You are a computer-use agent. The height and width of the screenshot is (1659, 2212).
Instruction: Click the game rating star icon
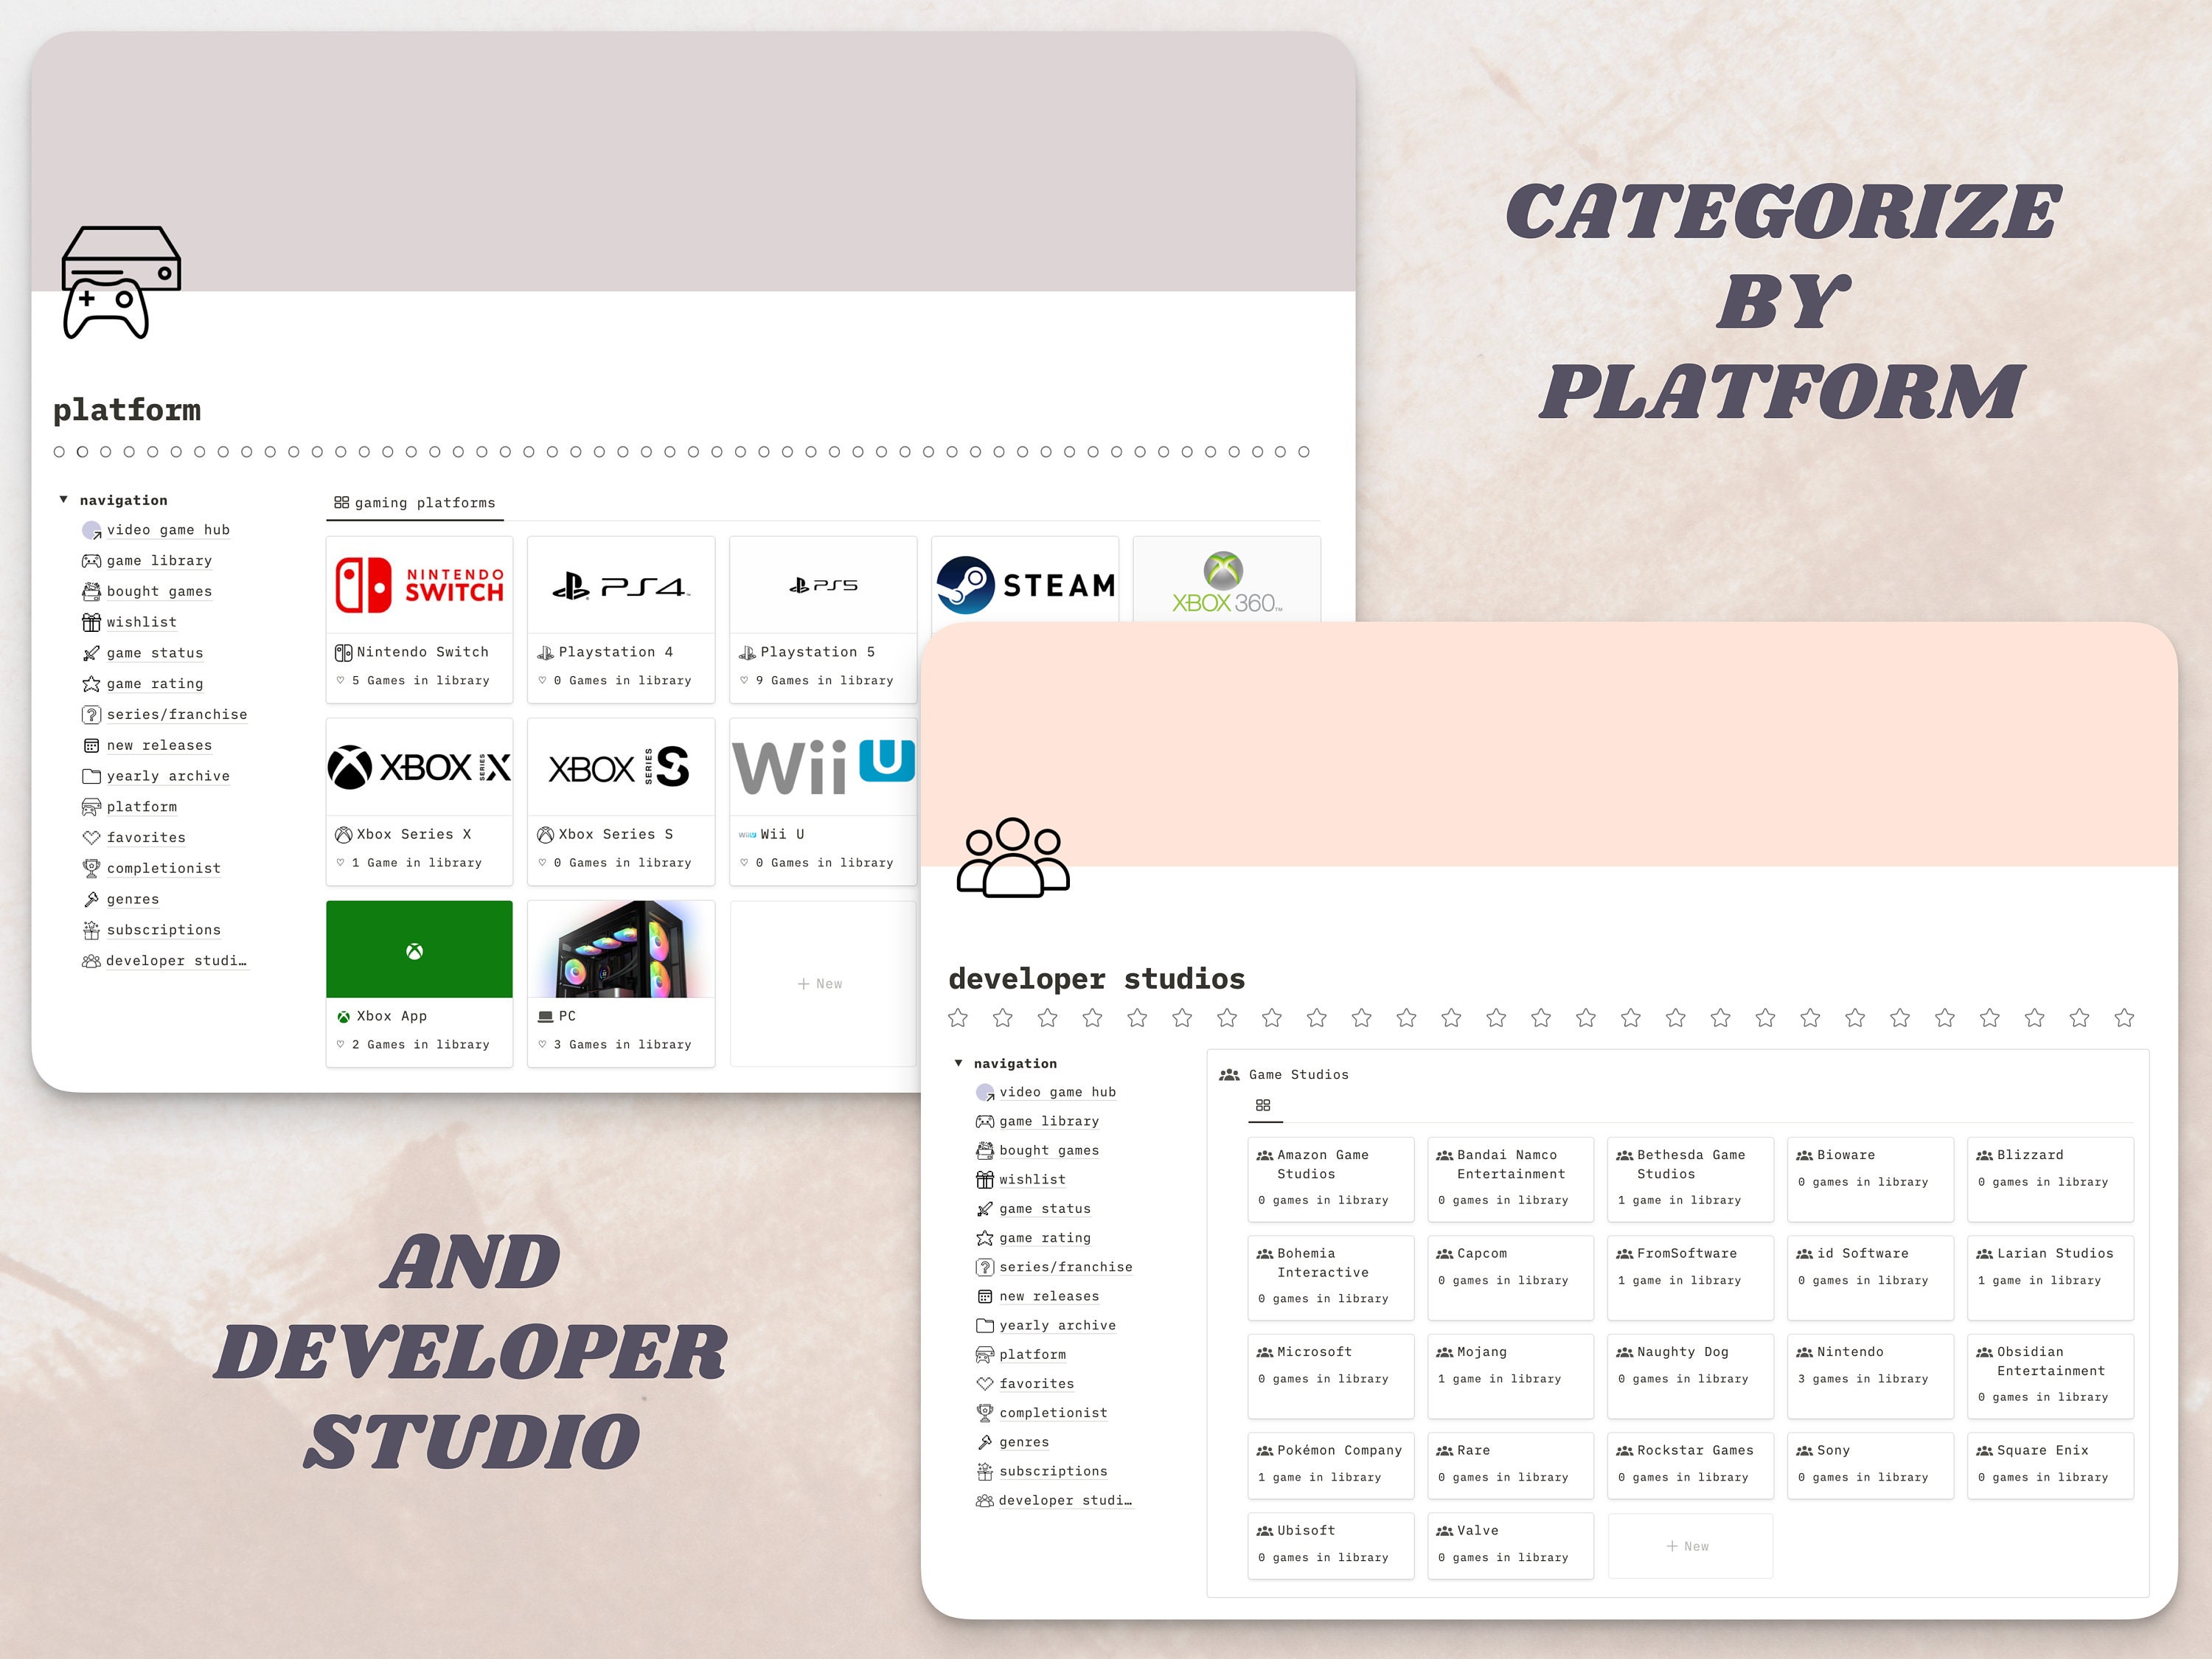click(92, 684)
